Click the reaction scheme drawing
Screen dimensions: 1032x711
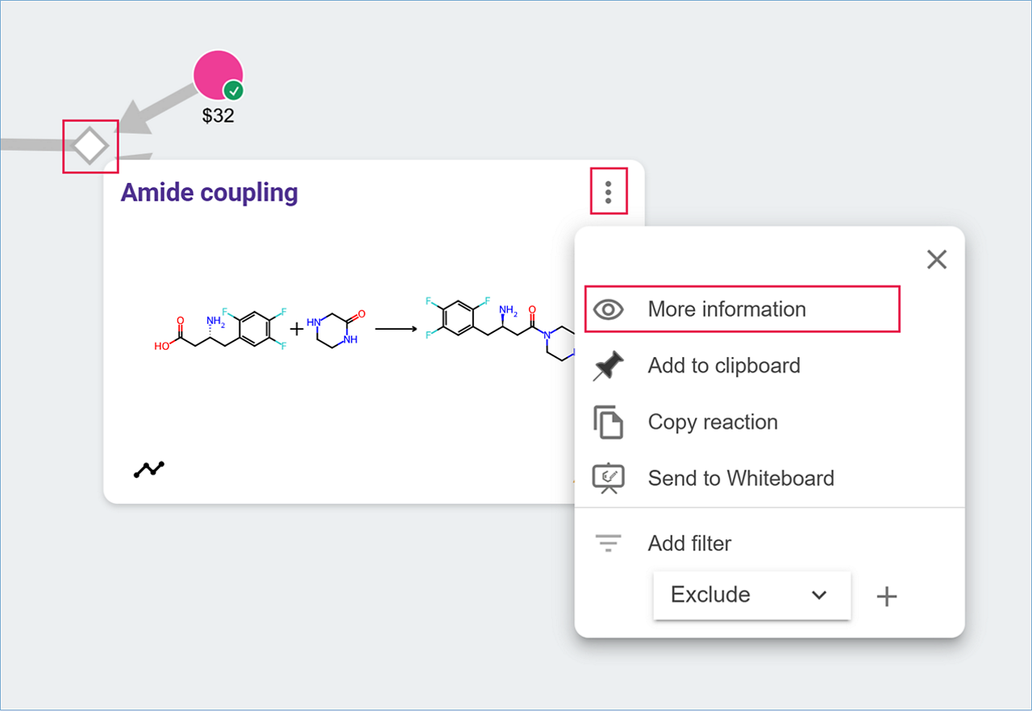point(363,327)
